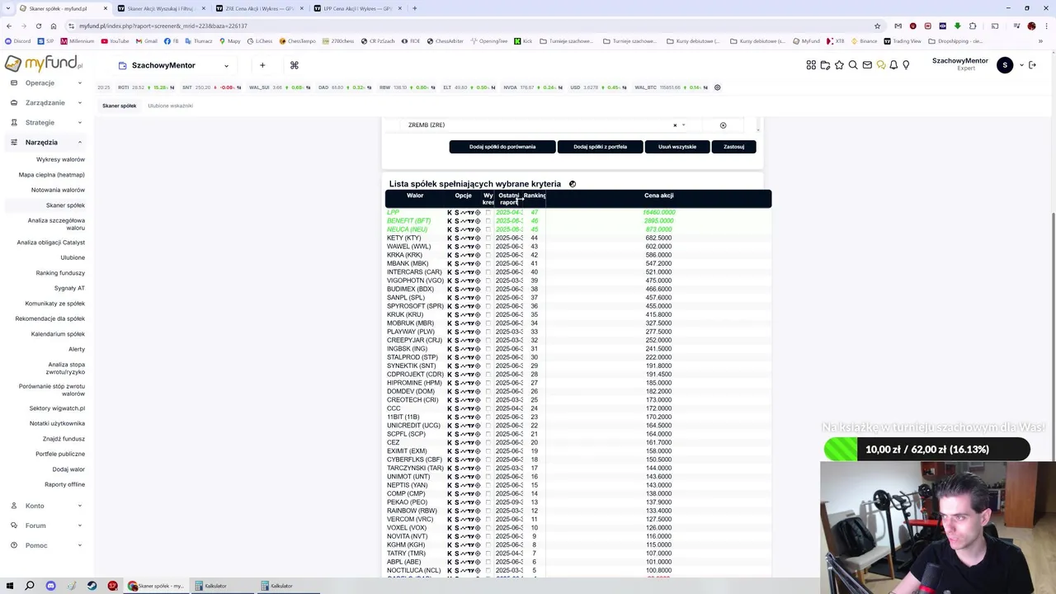Tick the chart checkbox for BENEFIT (BFT)
The image size is (1056, 594).
point(488,221)
